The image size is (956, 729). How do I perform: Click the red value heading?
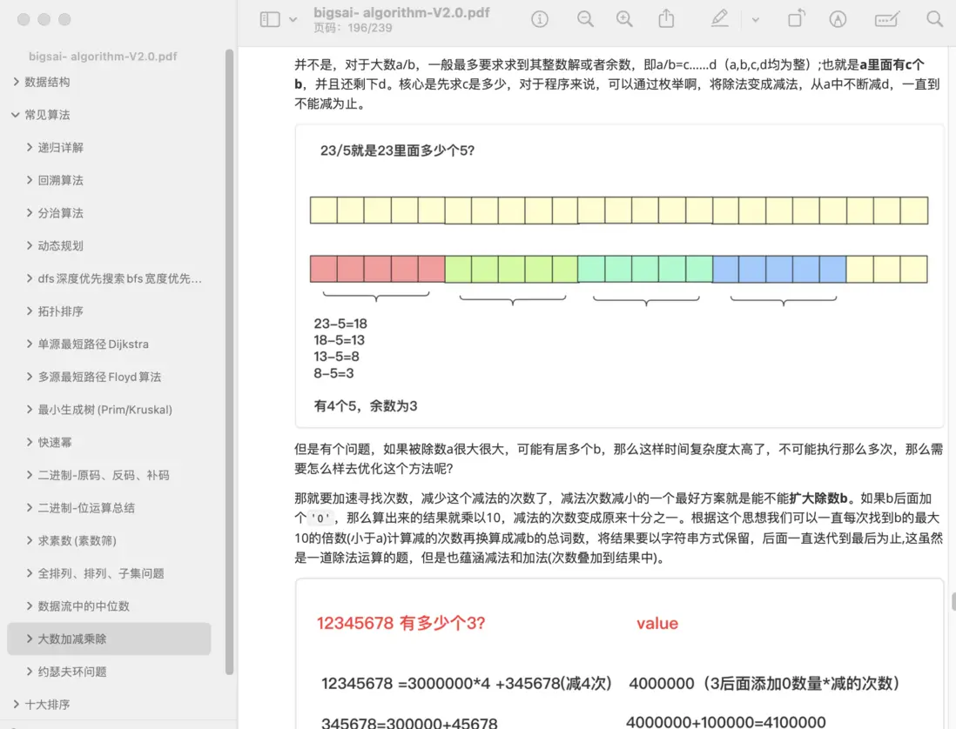point(657,624)
